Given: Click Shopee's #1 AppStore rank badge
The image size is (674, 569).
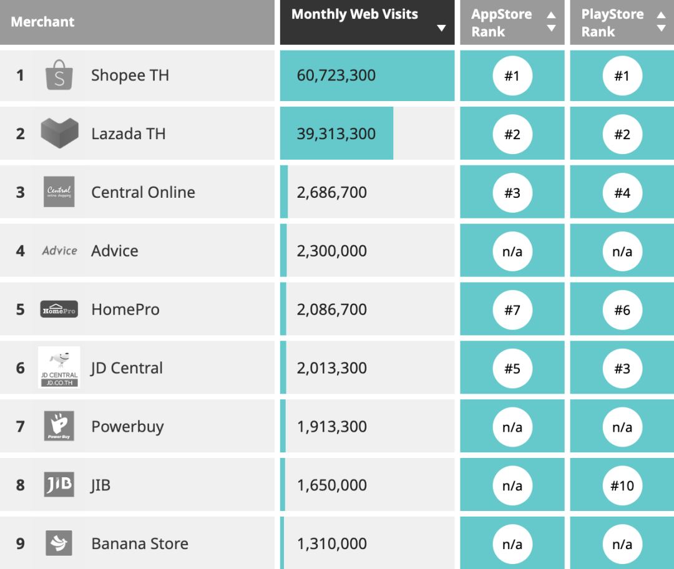Looking at the screenshot, I should coord(512,75).
